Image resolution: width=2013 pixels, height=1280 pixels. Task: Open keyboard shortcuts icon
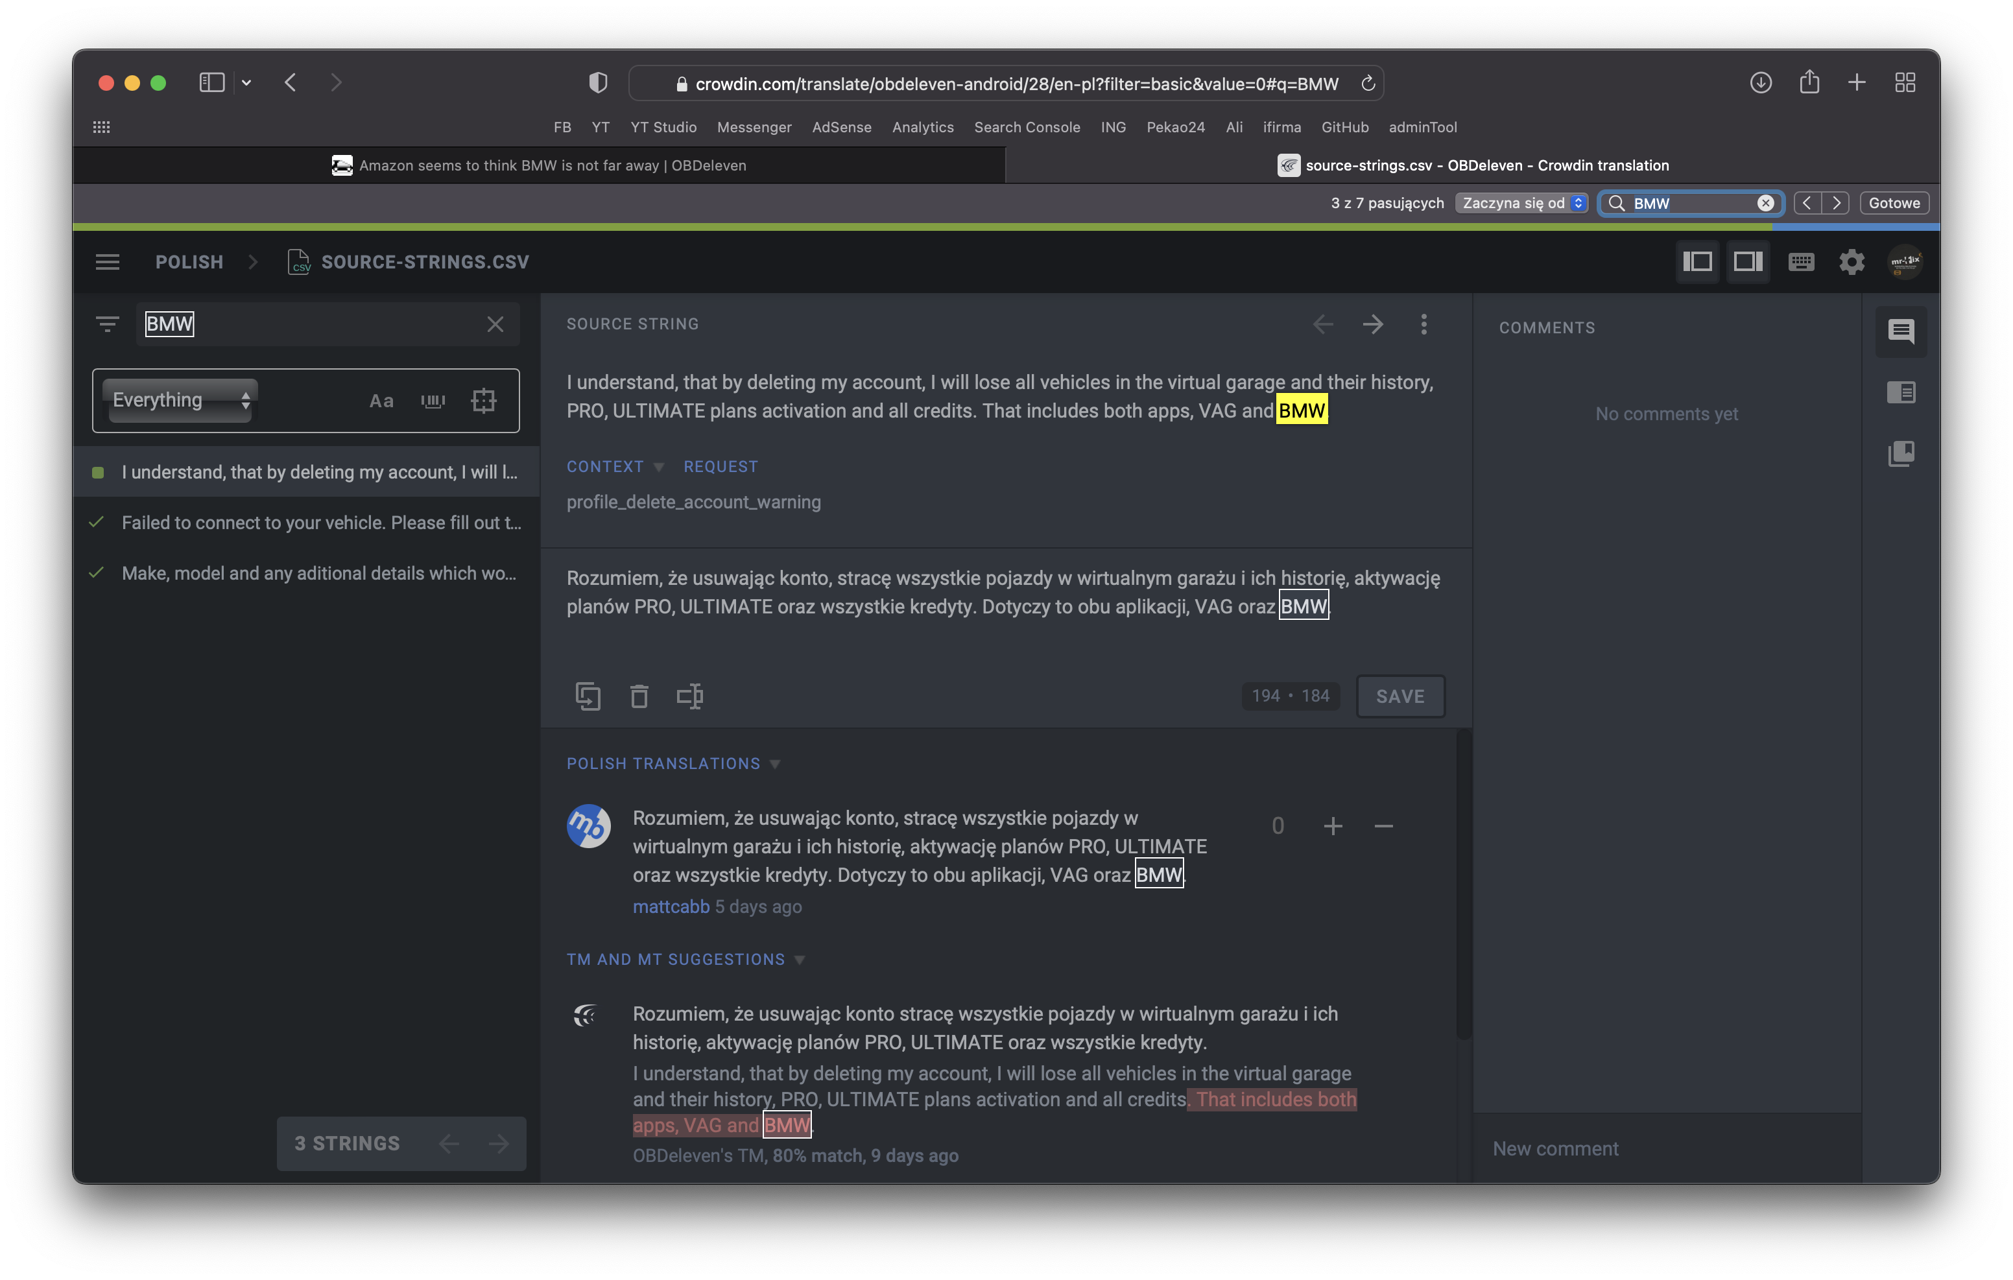point(1801,262)
